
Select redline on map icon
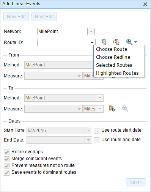(x=116, y=42)
